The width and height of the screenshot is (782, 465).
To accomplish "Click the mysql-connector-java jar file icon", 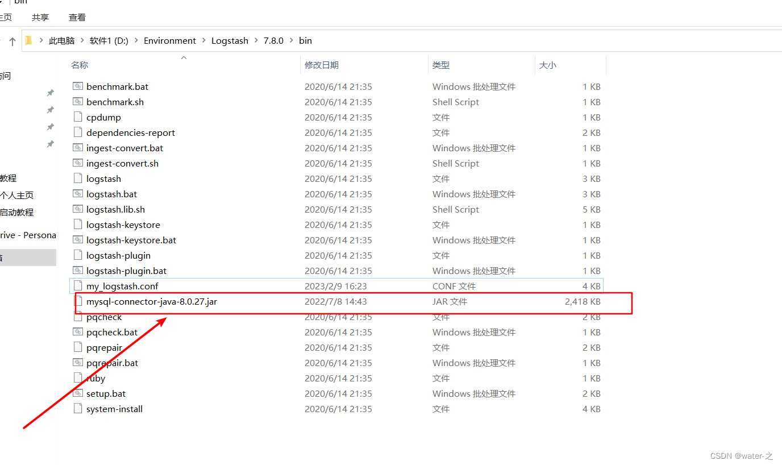I will click(78, 301).
